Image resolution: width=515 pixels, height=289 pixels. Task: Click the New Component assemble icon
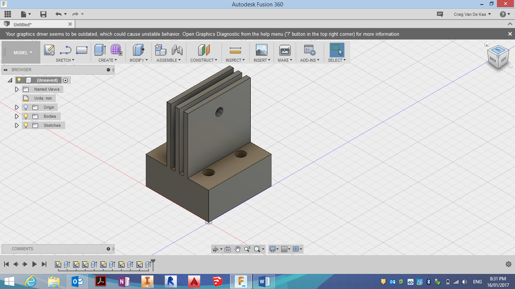pos(161,50)
